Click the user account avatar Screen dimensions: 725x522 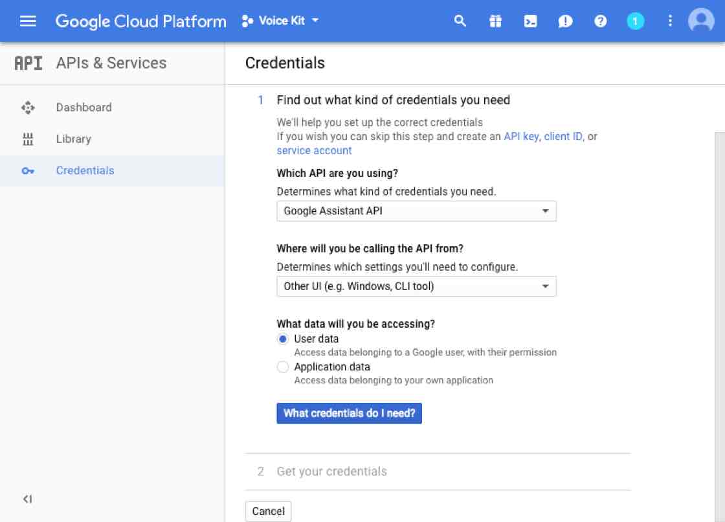(x=701, y=21)
